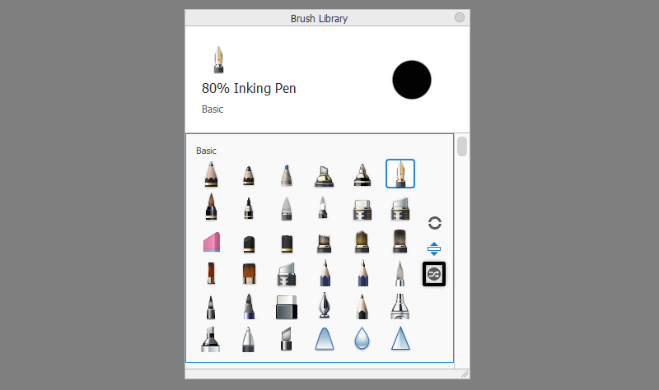Close the Brush Library panel
The height and width of the screenshot is (390, 659).
pyautogui.click(x=460, y=17)
